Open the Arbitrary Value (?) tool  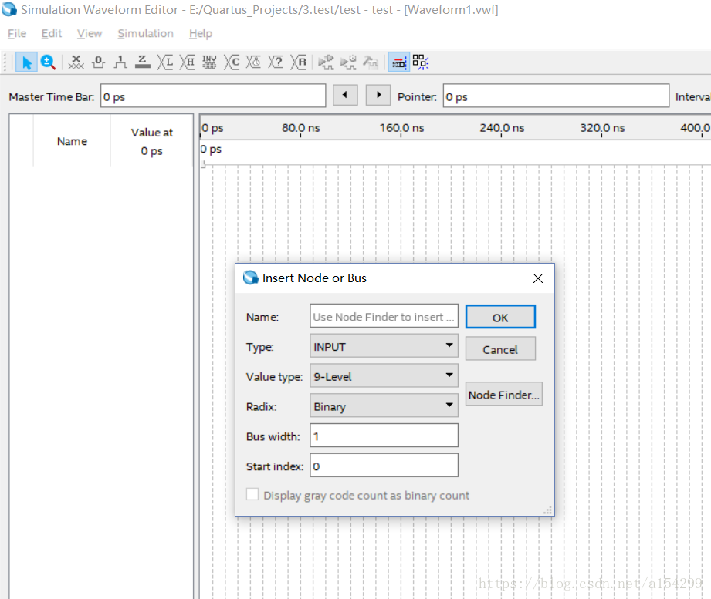pos(276,62)
